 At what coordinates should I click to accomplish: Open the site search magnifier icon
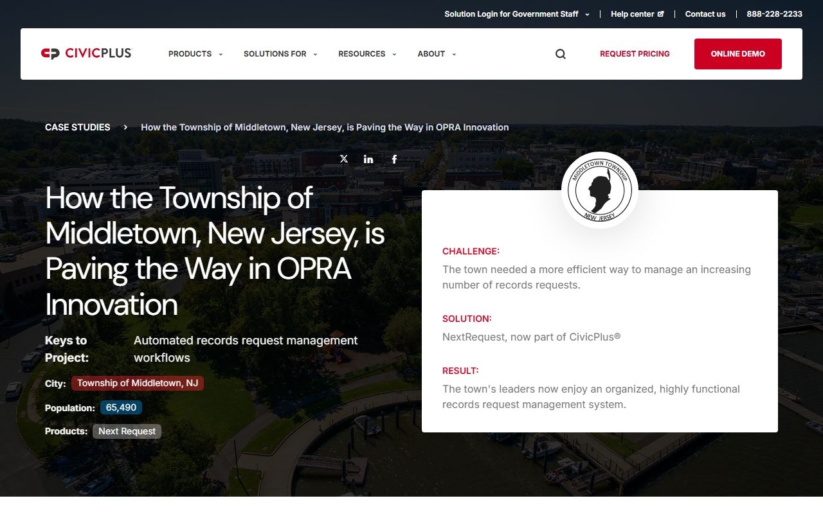[x=561, y=54]
